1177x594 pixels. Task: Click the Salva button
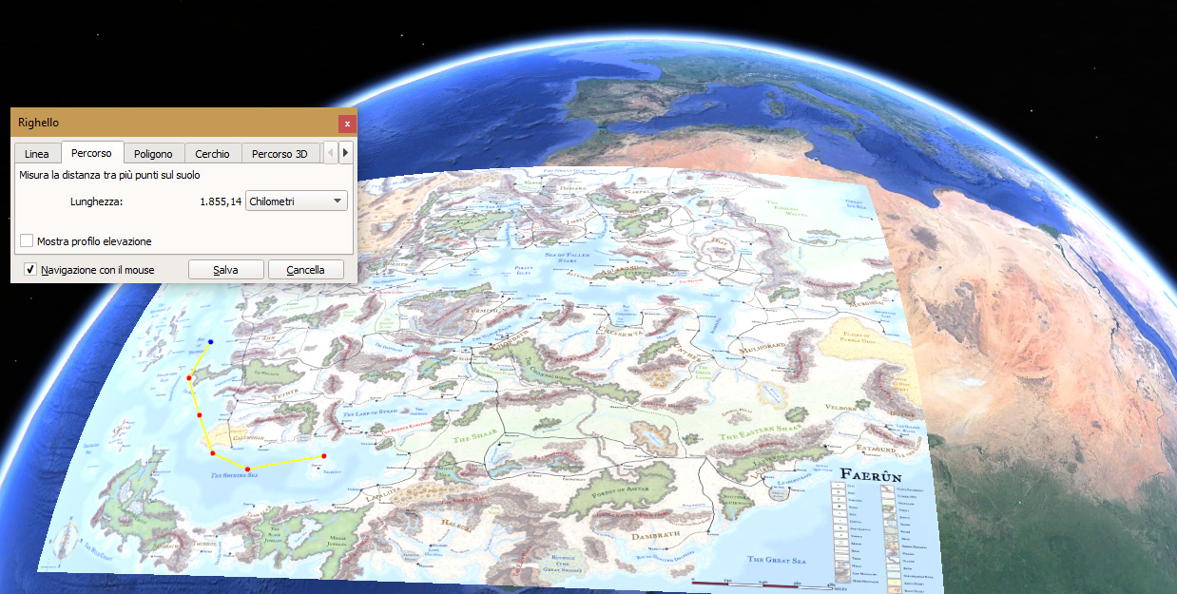pos(225,270)
